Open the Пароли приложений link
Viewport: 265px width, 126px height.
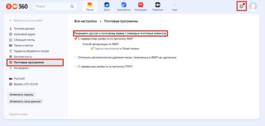click(x=107, y=49)
